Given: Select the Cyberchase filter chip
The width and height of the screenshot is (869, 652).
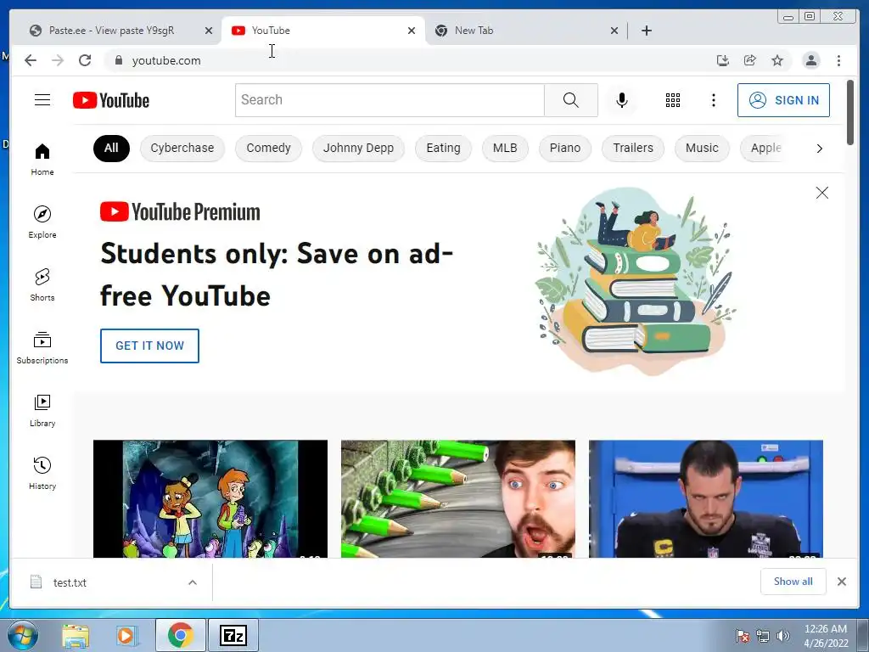Looking at the screenshot, I should coord(182,148).
